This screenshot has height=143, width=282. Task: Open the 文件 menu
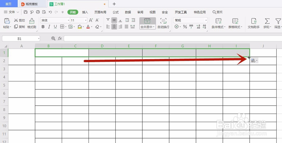(12, 12)
